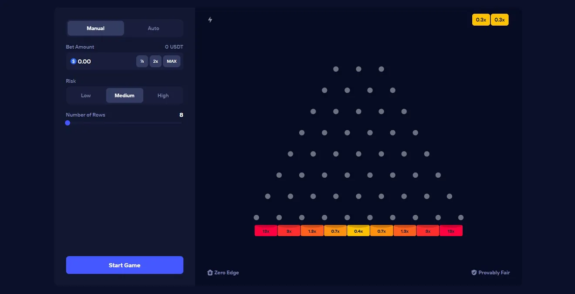Image resolution: width=575 pixels, height=294 pixels.
Task: Click the rightmost 0.3x result chip
Action: click(499, 19)
